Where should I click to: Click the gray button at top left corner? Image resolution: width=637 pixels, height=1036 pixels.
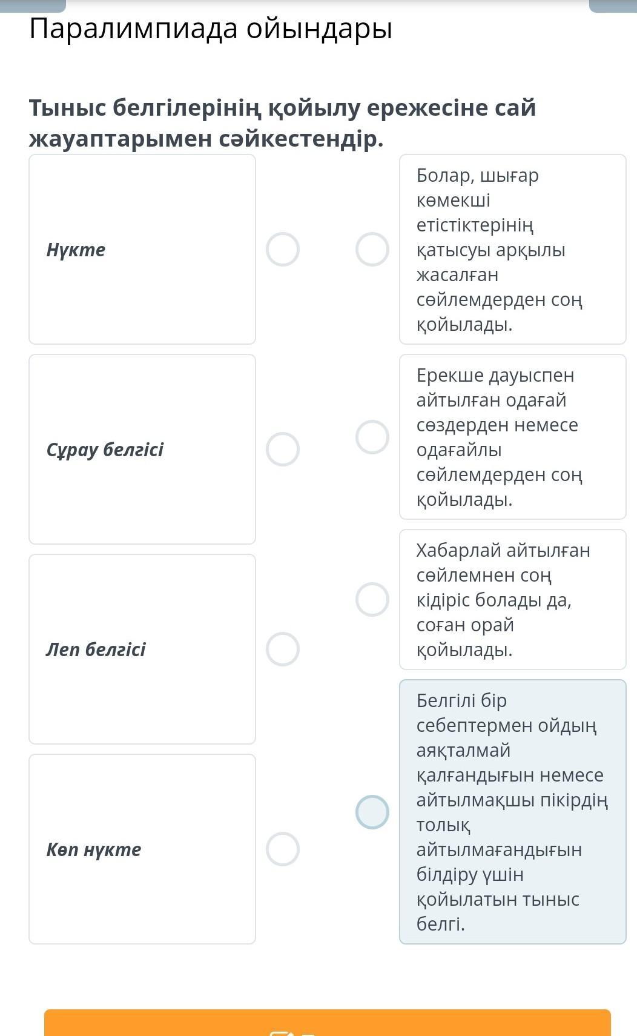click(33, 5)
